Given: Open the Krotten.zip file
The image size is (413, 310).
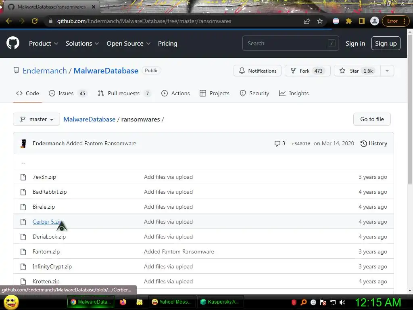Looking at the screenshot, I should tap(46, 281).
